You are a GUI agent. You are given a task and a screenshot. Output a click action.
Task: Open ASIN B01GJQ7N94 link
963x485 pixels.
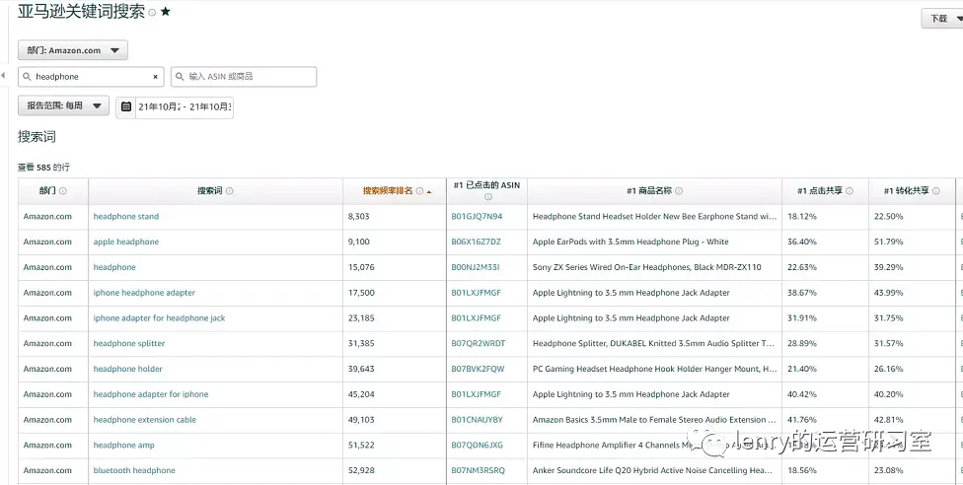(x=477, y=216)
